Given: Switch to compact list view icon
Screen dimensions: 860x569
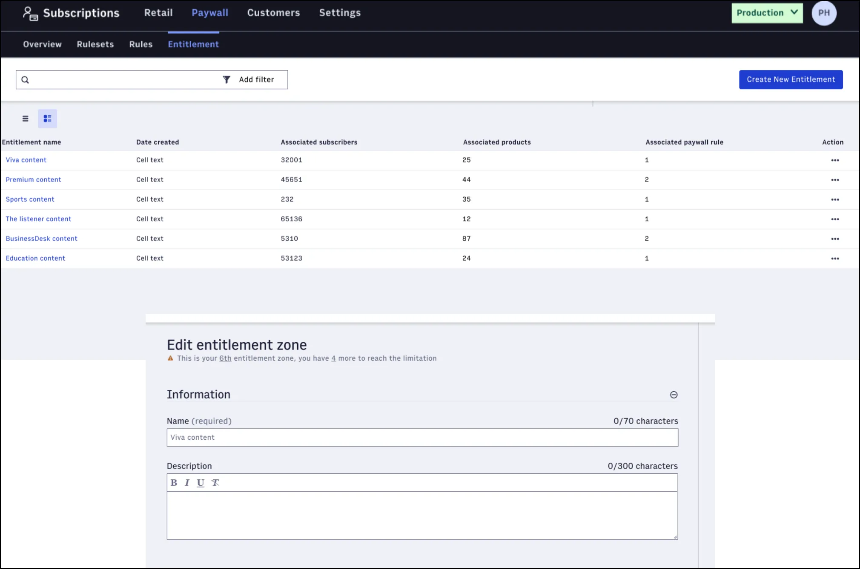Looking at the screenshot, I should point(26,119).
